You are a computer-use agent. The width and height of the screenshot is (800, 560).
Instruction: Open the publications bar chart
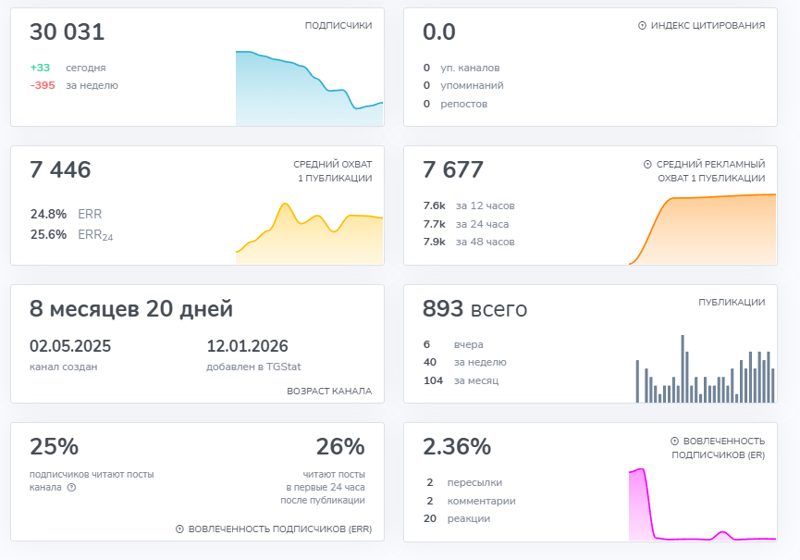[x=705, y=370]
